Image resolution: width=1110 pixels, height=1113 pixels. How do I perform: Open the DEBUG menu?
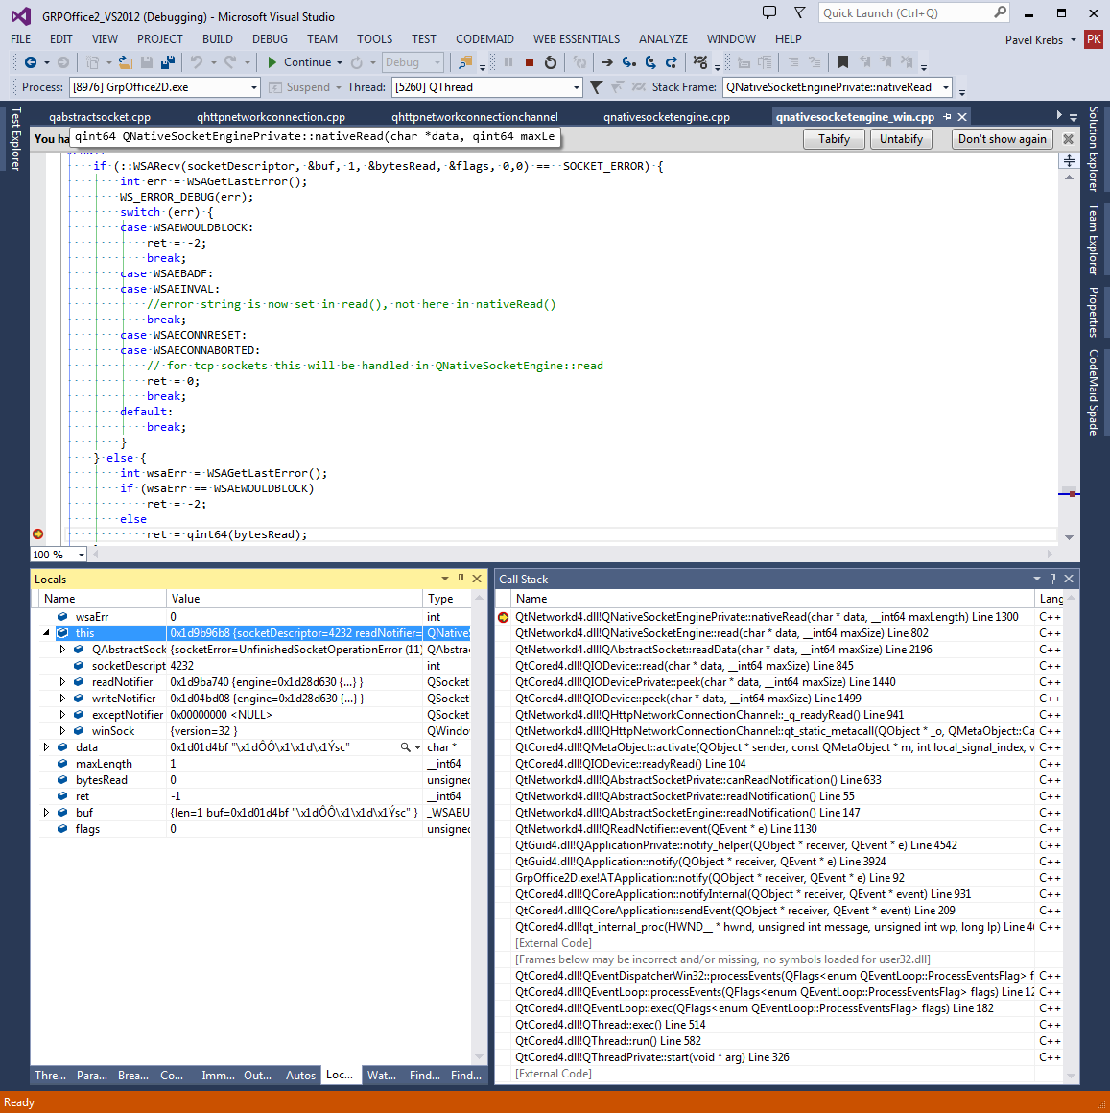tap(270, 39)
